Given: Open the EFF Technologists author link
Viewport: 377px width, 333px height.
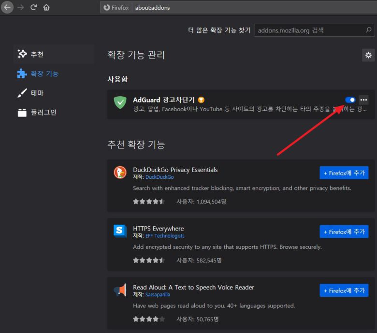Looking at the screenshot, I should 165,236.
